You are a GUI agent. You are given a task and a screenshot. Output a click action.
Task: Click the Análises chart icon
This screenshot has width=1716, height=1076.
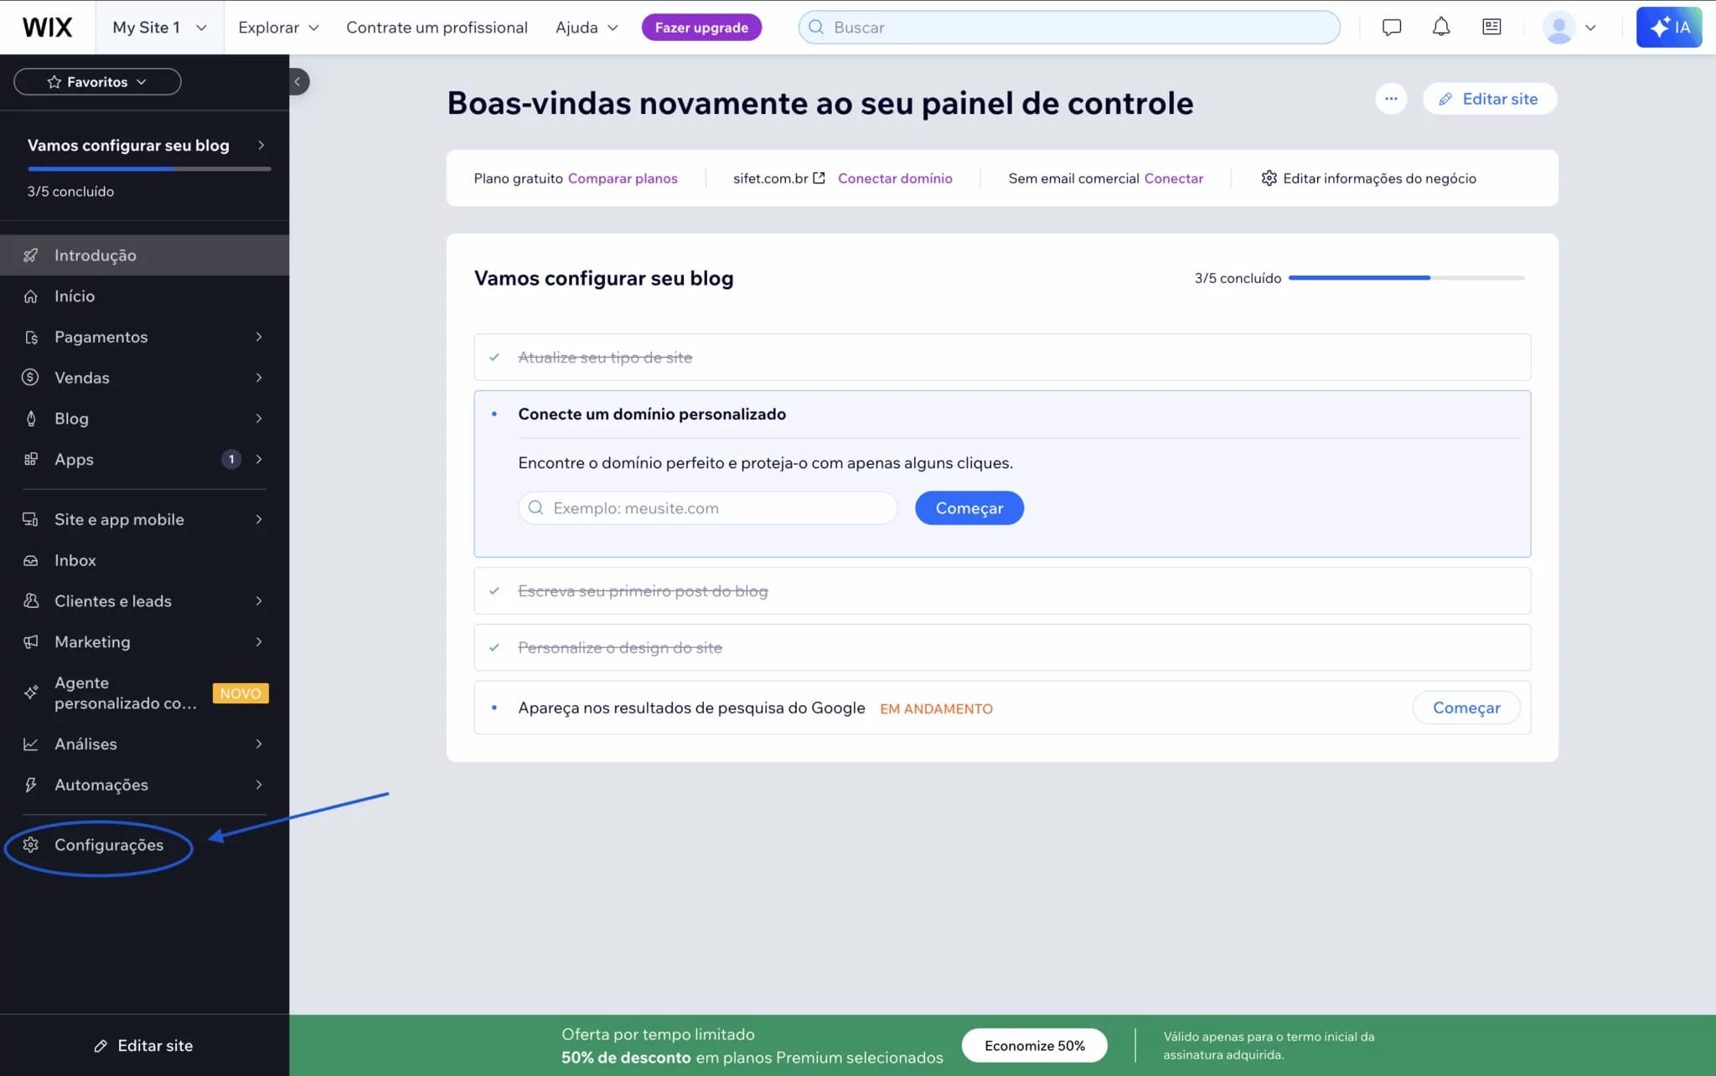(x=30, y=744)
